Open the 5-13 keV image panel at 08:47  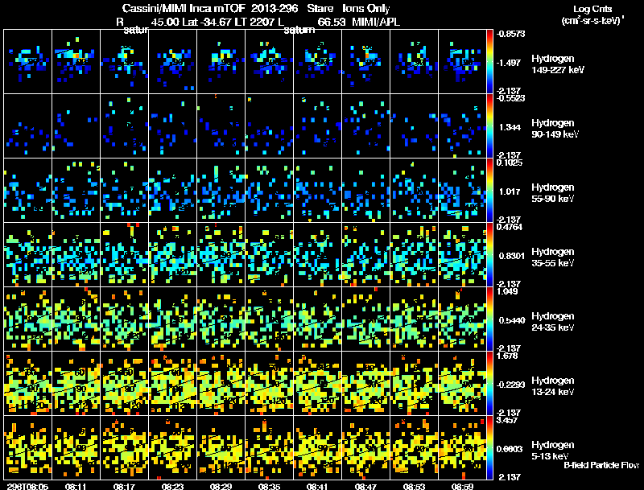click(365, 448)
